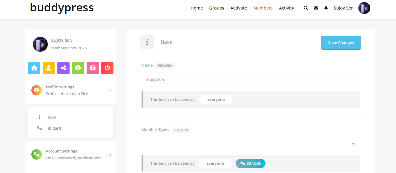This screenshot has height=173, width=396.
Task: Expand the Account Settings section chevron
Action: [110, 155]
